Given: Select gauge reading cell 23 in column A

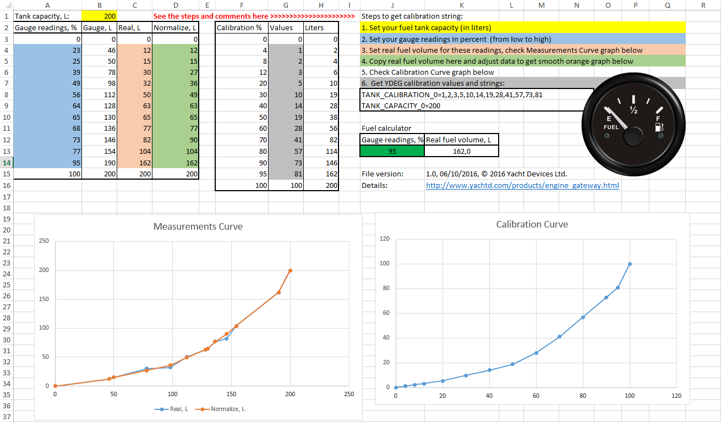Looking at the screenshot, I should point(47,50).
